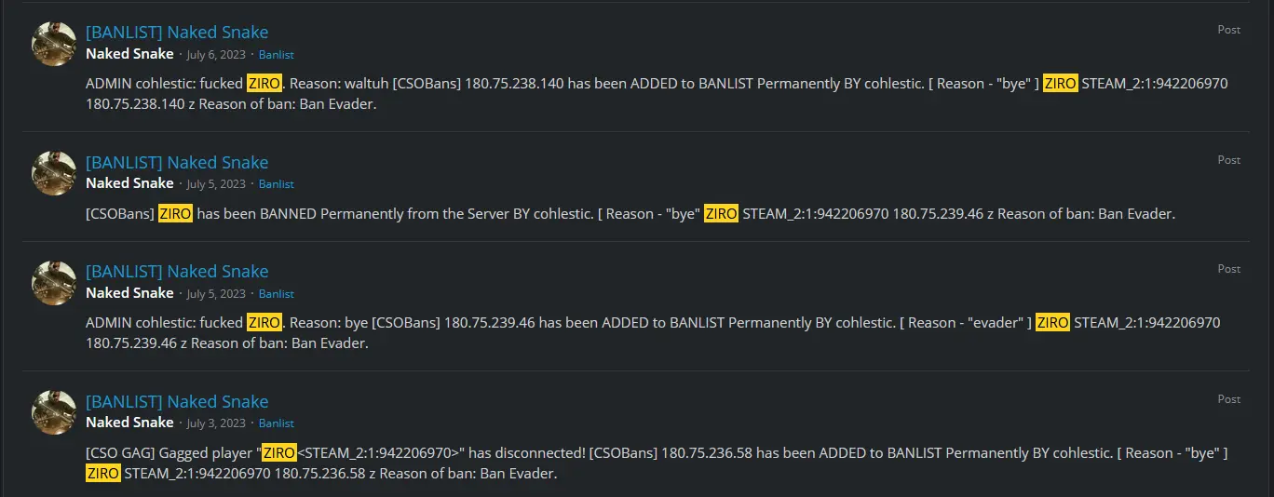Click July 5 date on the "evader" reason post
The height and width of the screenshot is (497, 1274).
pyautogui.click(x=216, y=294)
